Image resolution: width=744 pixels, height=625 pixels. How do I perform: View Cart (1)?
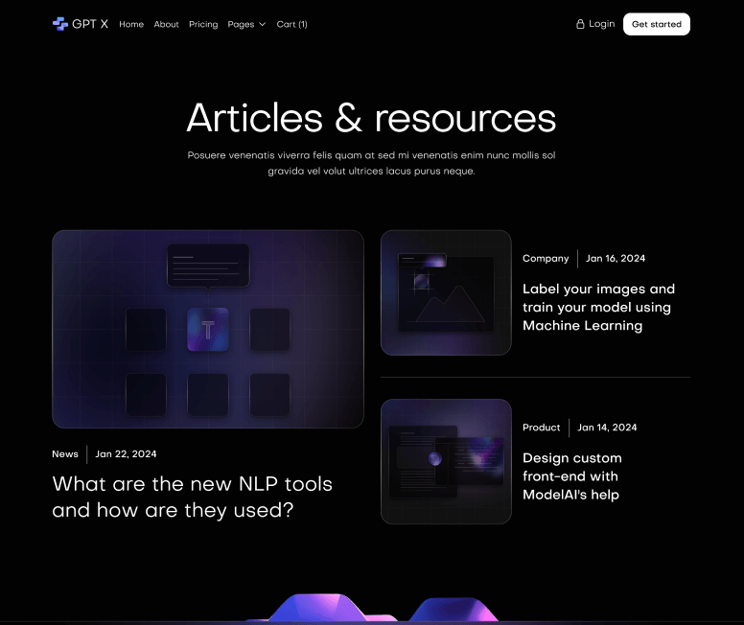tap(291, 24)
